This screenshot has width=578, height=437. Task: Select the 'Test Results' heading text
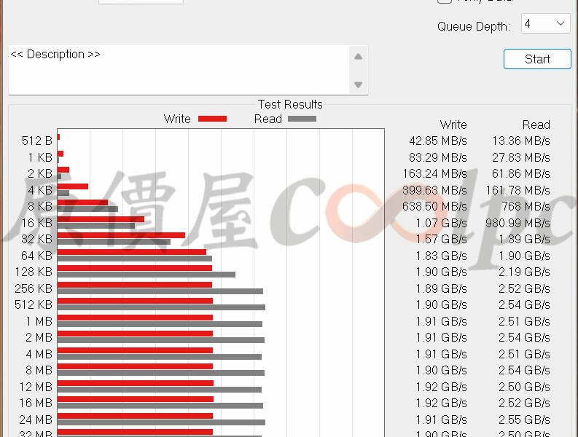290,104
